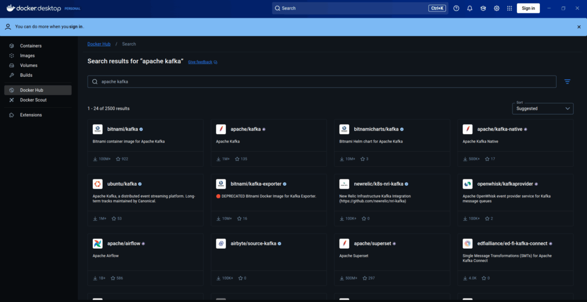This screenshot has height=302, width=587.
Task: Open the edfialliance/ed-fi-kafka-connect result
Action: [x=515, y=260]
